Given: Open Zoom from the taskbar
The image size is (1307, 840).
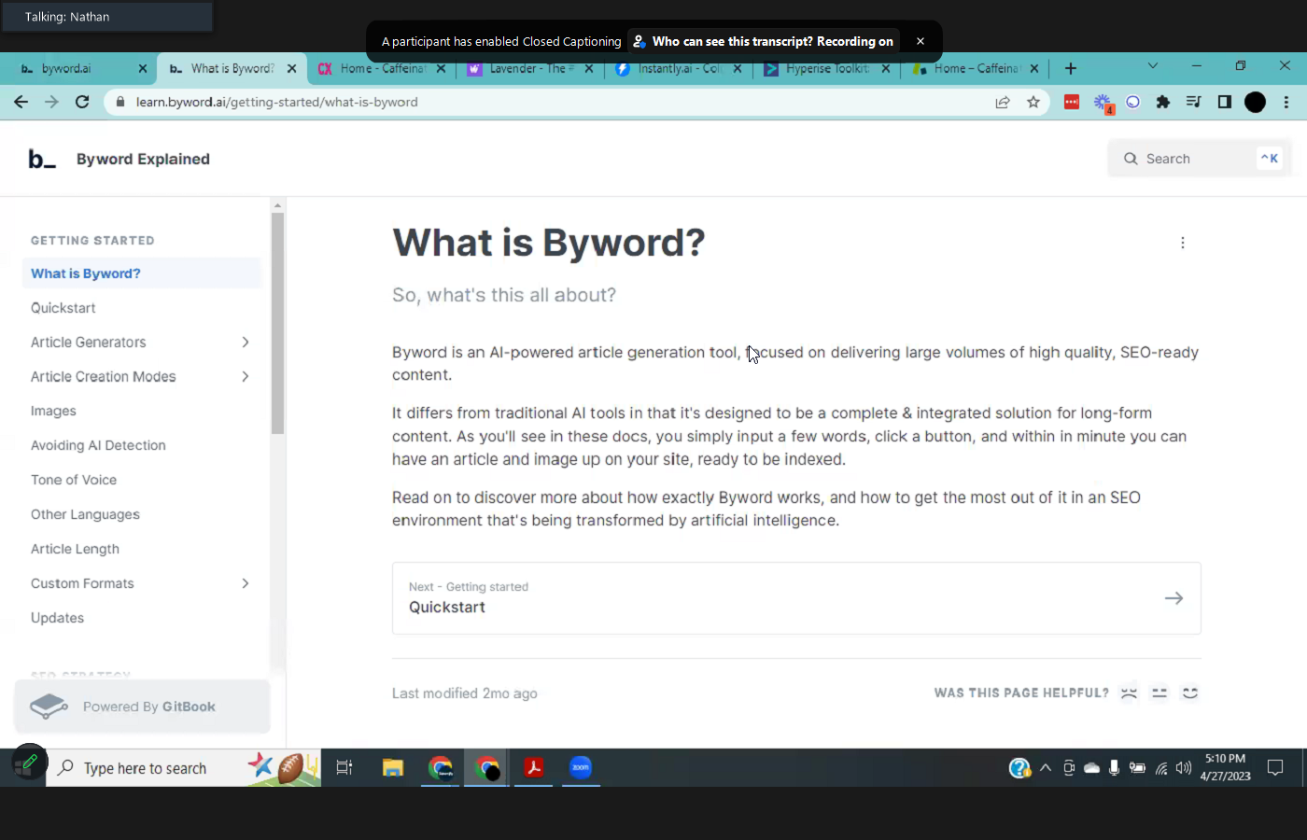Looking at the screenshot, I should 581,768.
